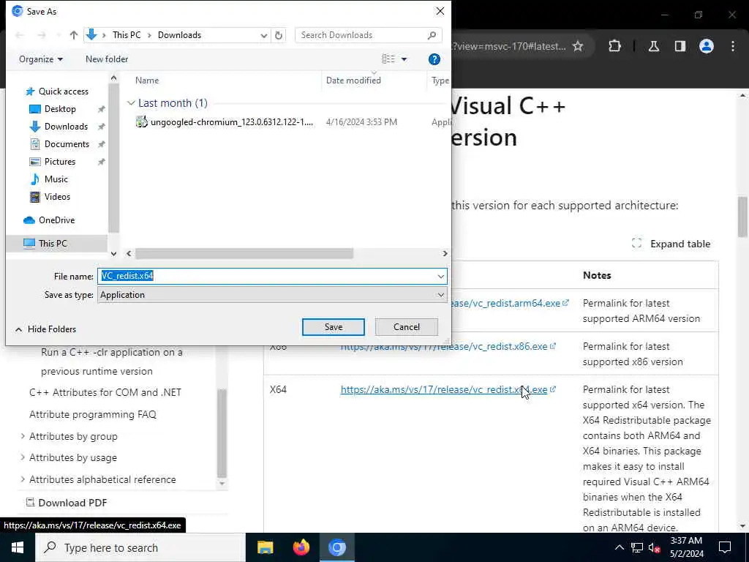Open the view options dropdown arrow
The height and width of the screenshot is (562, 749).
(404, 59)
